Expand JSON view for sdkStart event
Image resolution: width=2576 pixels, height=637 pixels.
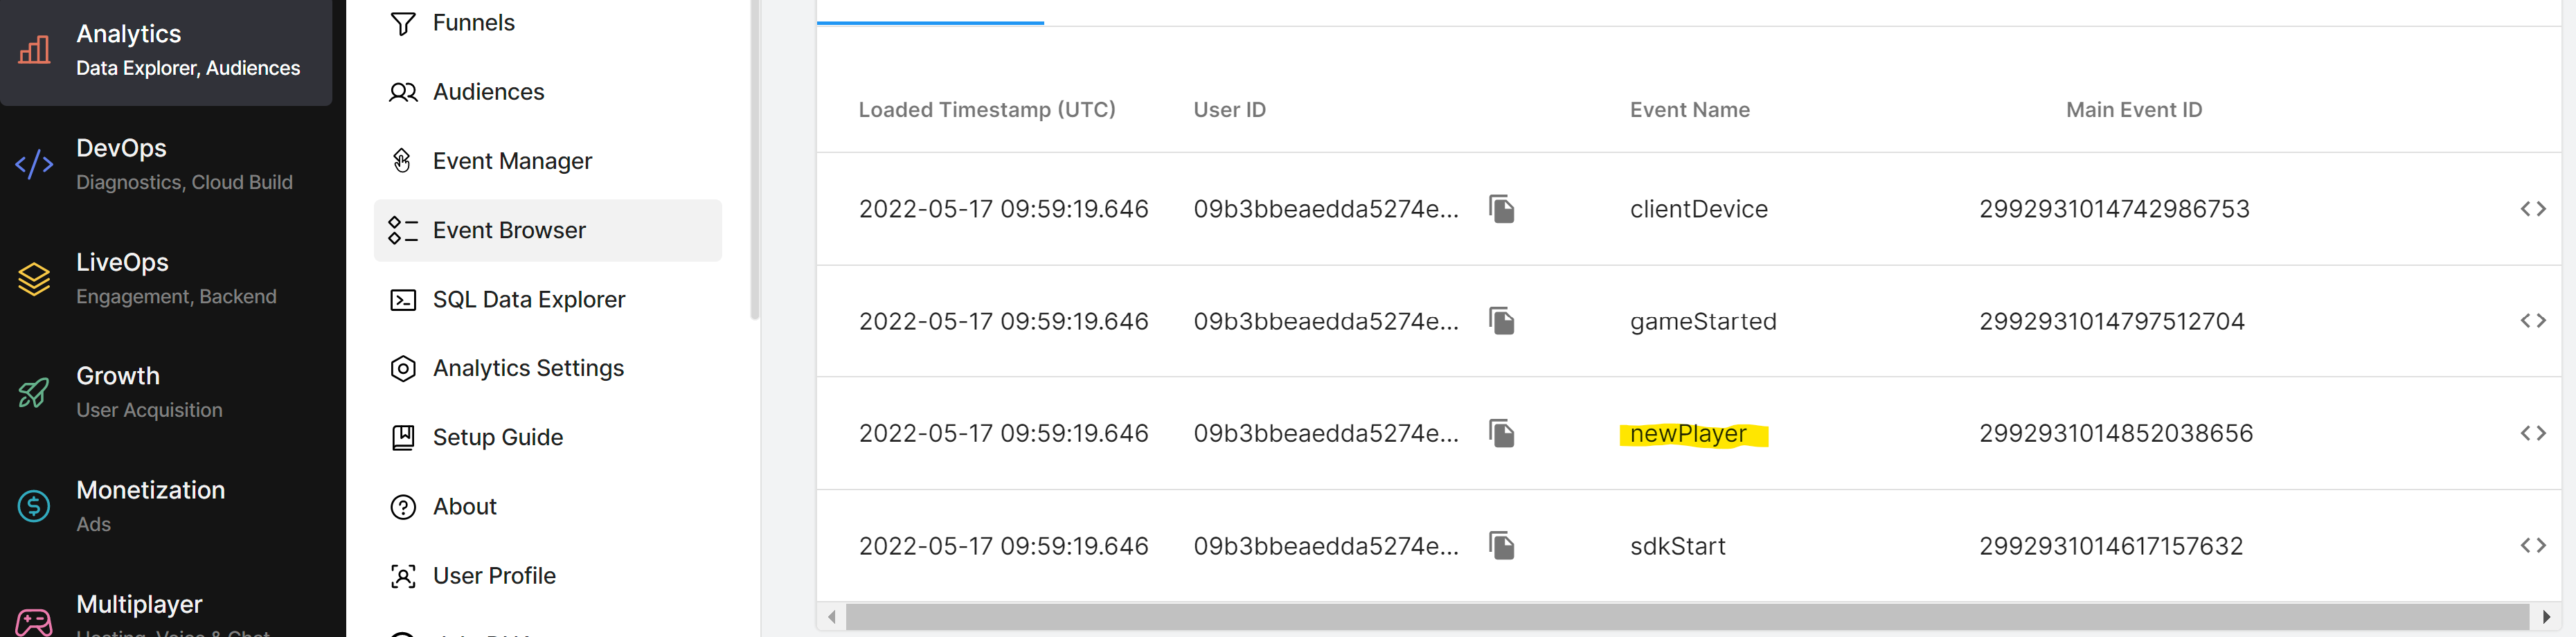(2532, 545)
